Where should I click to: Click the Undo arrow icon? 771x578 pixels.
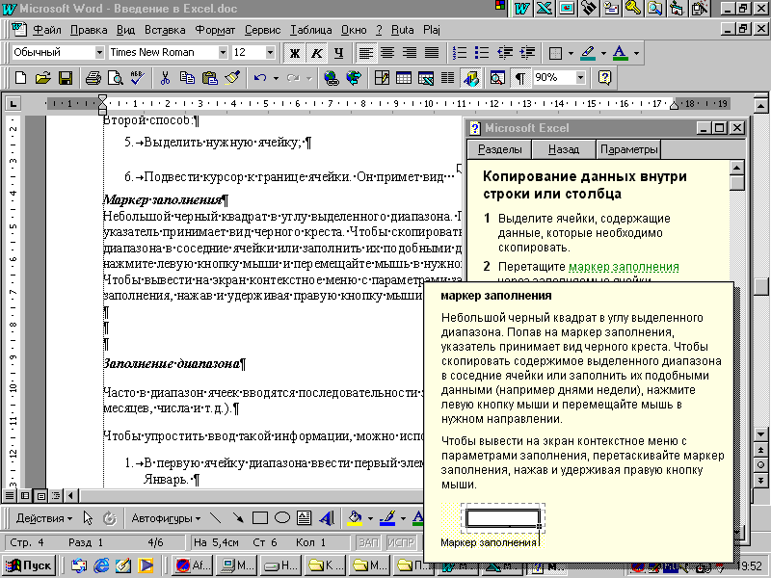tap(260, 78)
